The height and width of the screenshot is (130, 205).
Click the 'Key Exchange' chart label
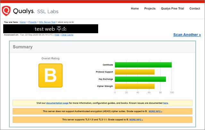106,79
